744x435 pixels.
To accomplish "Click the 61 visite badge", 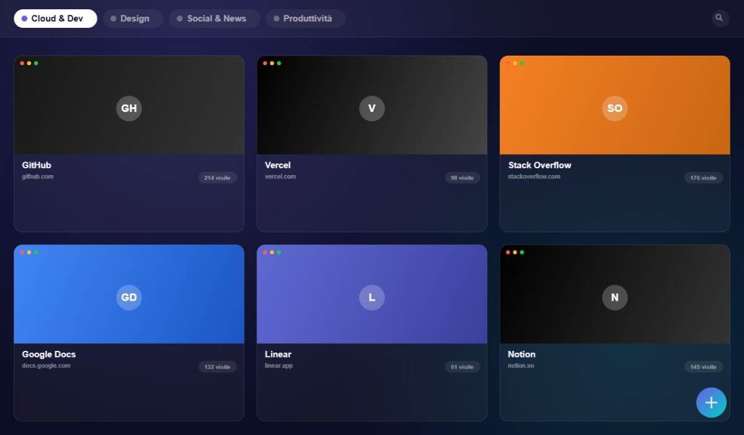I will (x=462, y=368).
